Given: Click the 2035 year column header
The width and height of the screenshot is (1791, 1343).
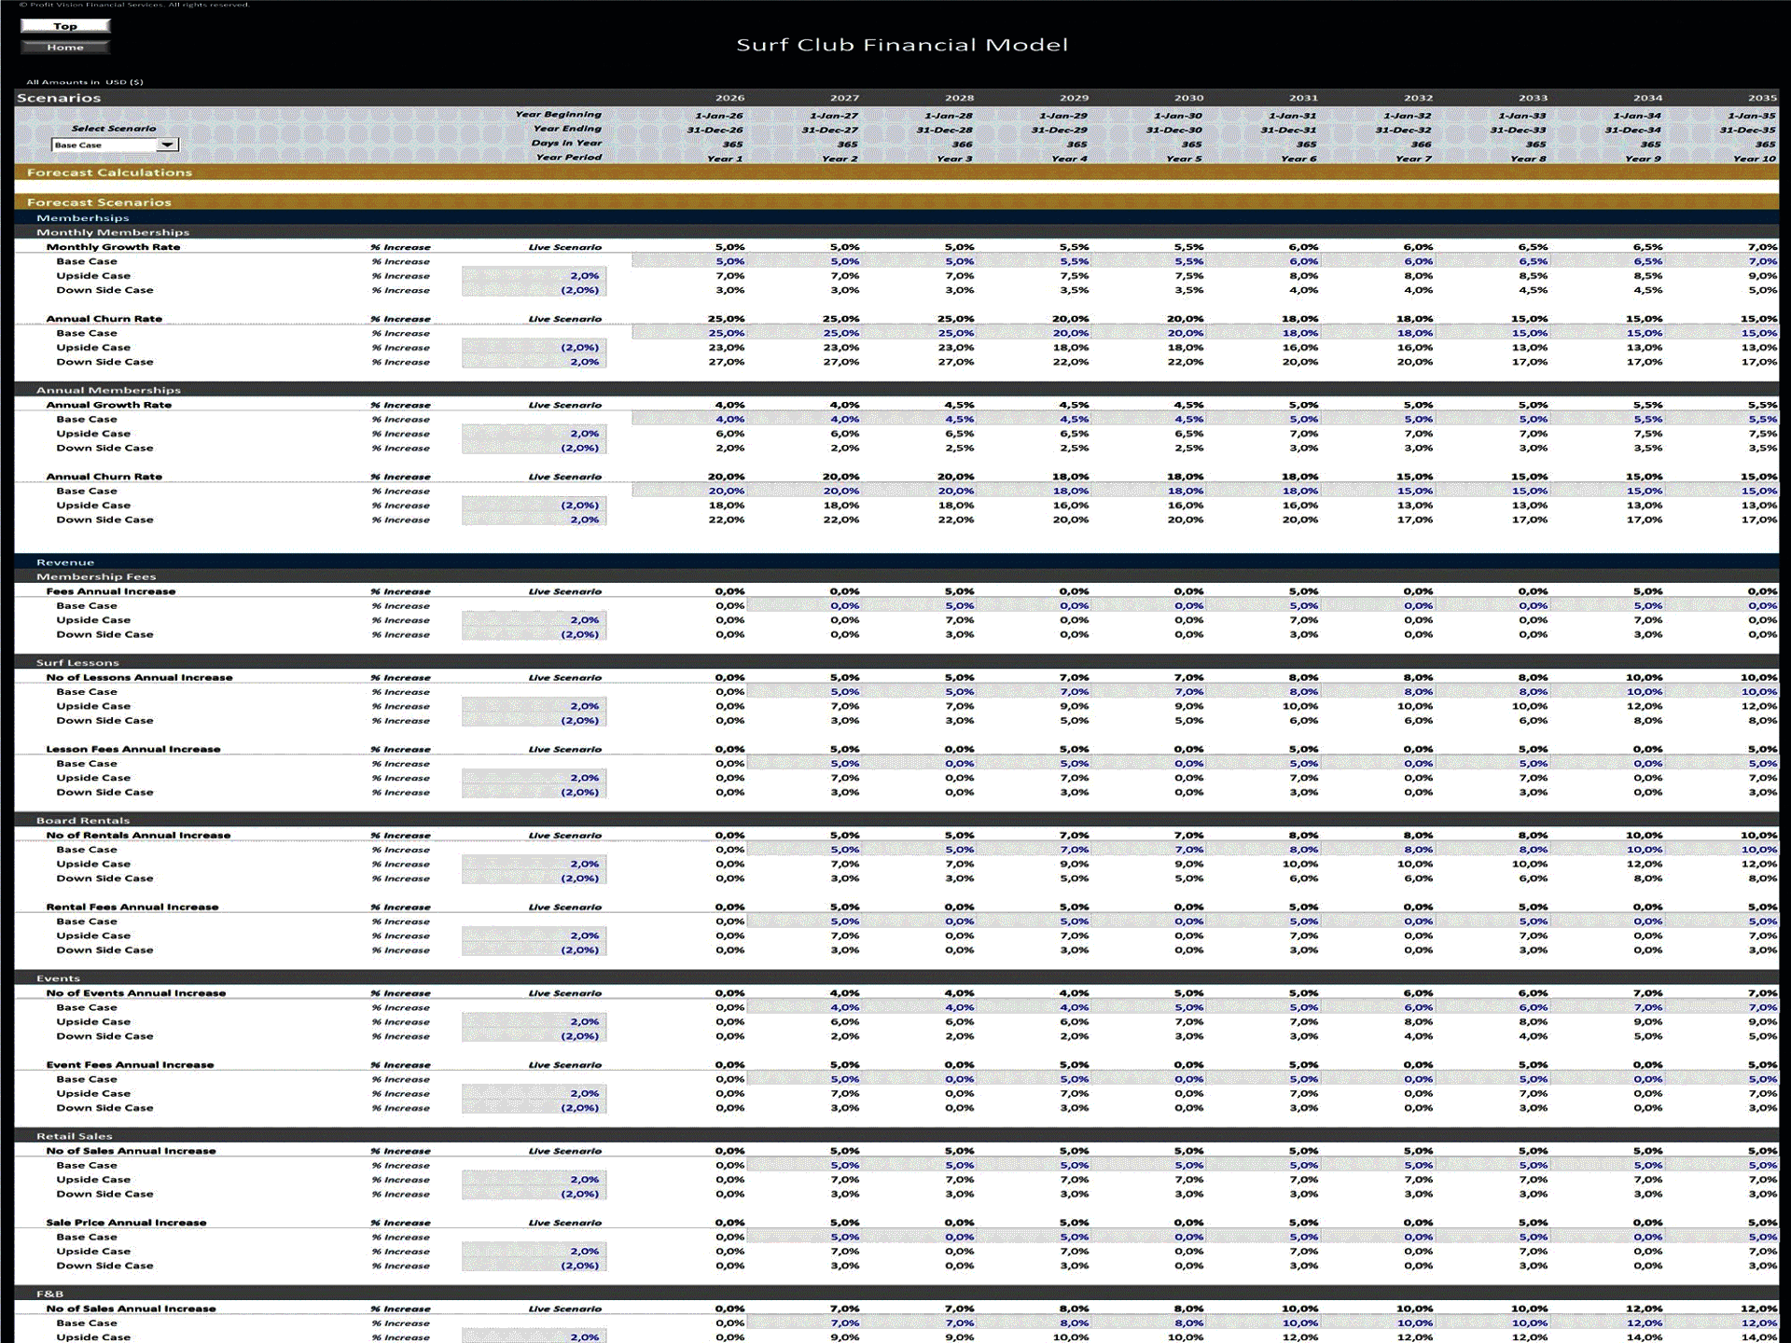Looking at the screenshot, I should click(x=1762, y=98).
